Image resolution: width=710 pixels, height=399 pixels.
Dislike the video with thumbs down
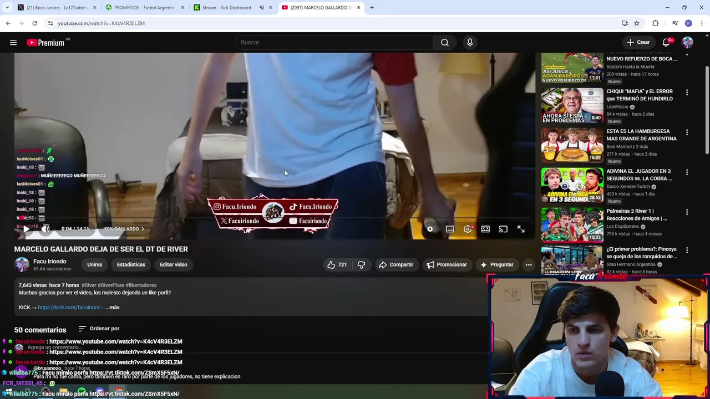tap(361, 265)
